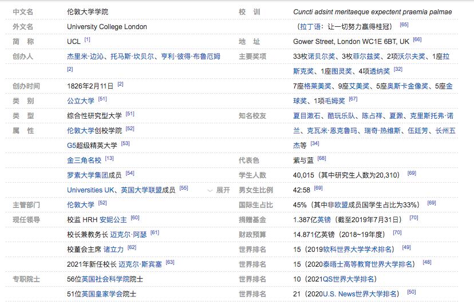This screenshot has width=474, height=305.
Task: Follow the 英镑 link in 捐赠基金 row
Action: (324, 220)
